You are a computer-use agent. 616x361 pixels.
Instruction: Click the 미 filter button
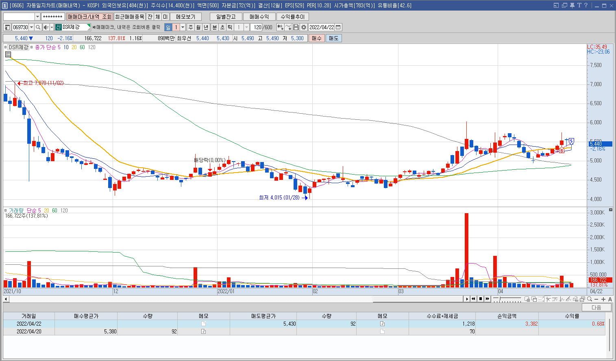tap(165, 17)
